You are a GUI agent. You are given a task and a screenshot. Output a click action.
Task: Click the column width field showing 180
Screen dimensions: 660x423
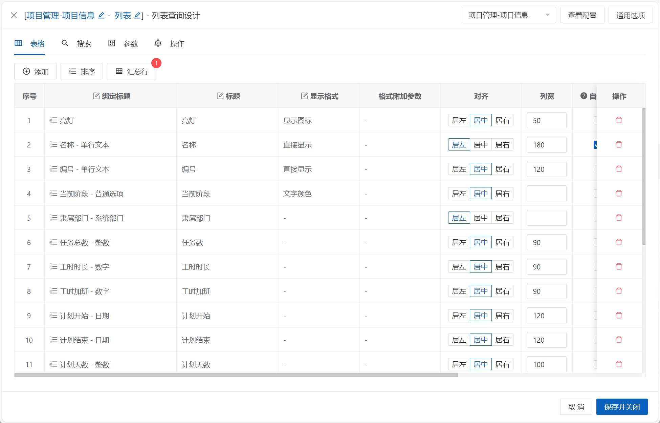(547, 145)
